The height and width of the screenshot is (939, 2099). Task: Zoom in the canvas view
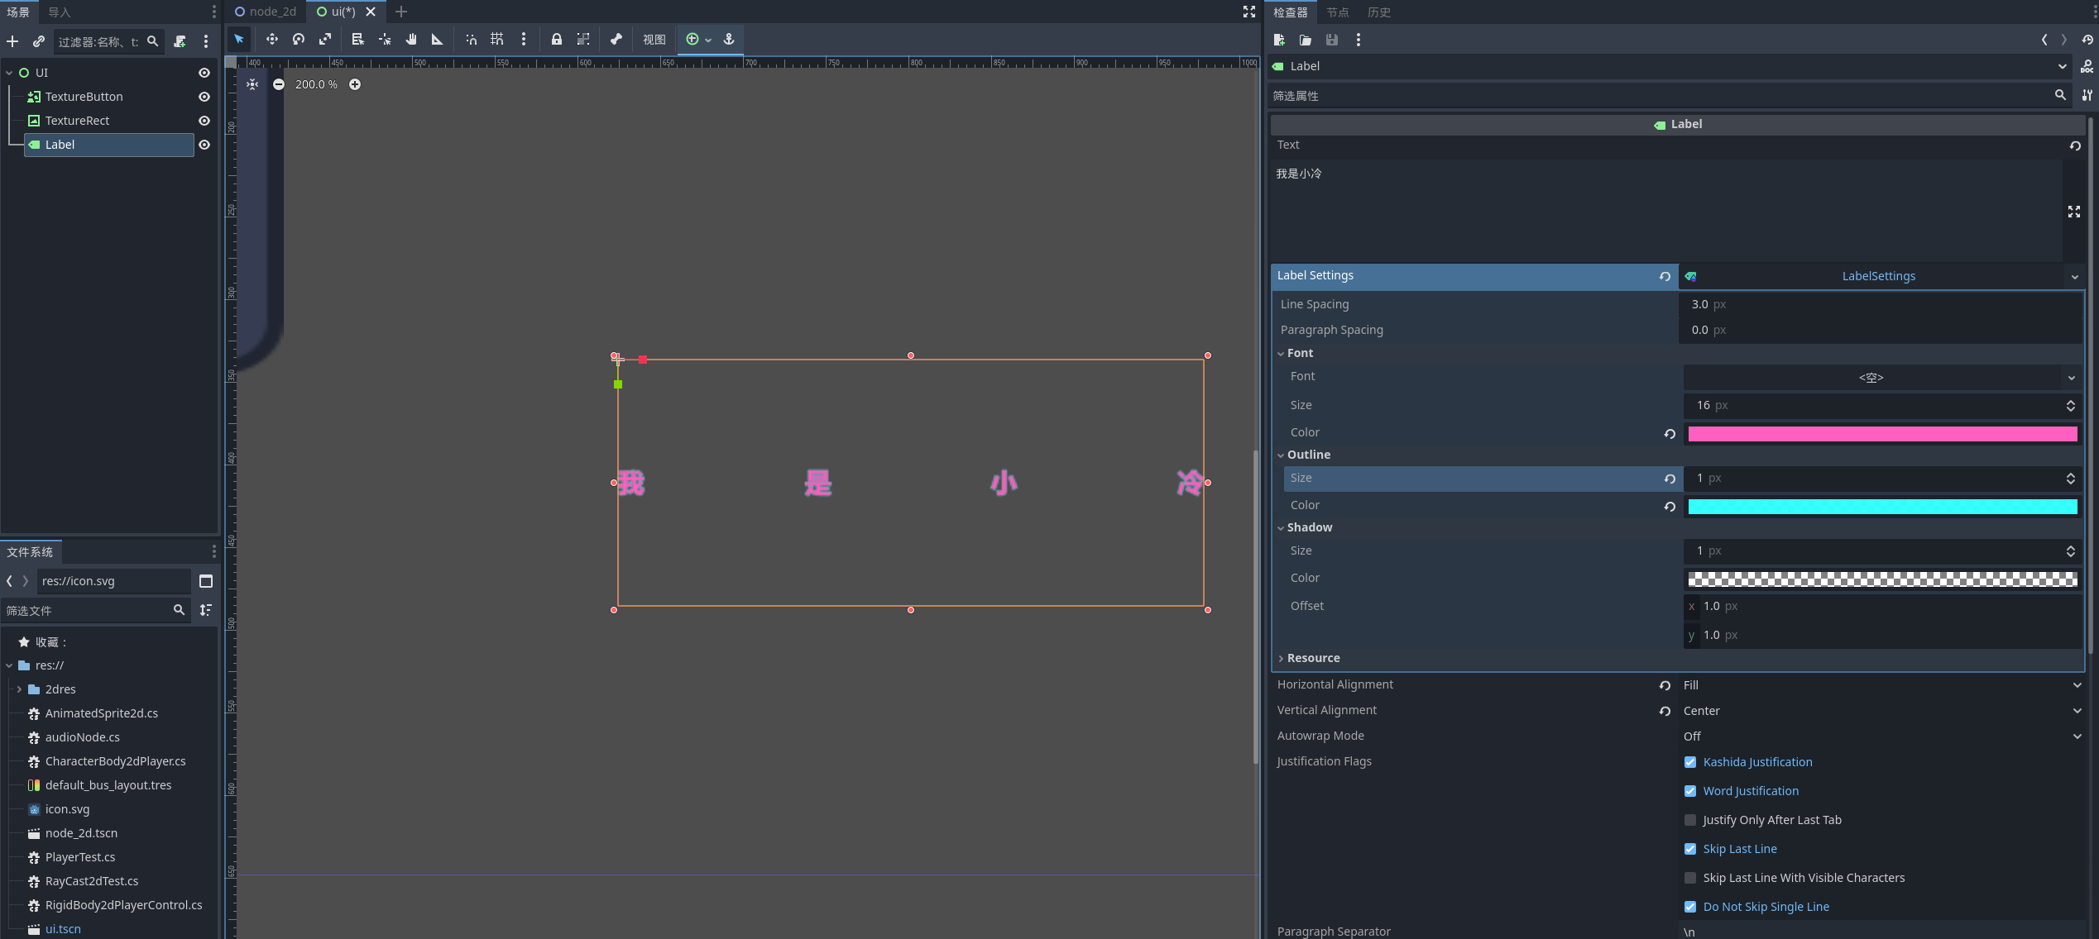[355, 84]
